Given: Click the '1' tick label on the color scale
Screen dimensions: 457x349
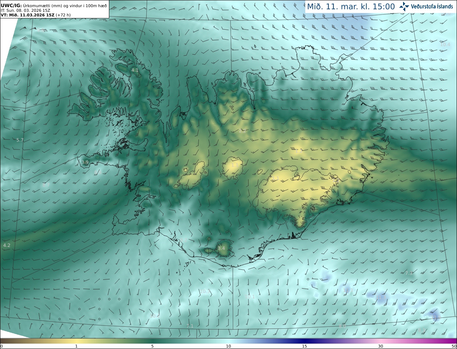Looking at the screenshot, I should (76, 346).
